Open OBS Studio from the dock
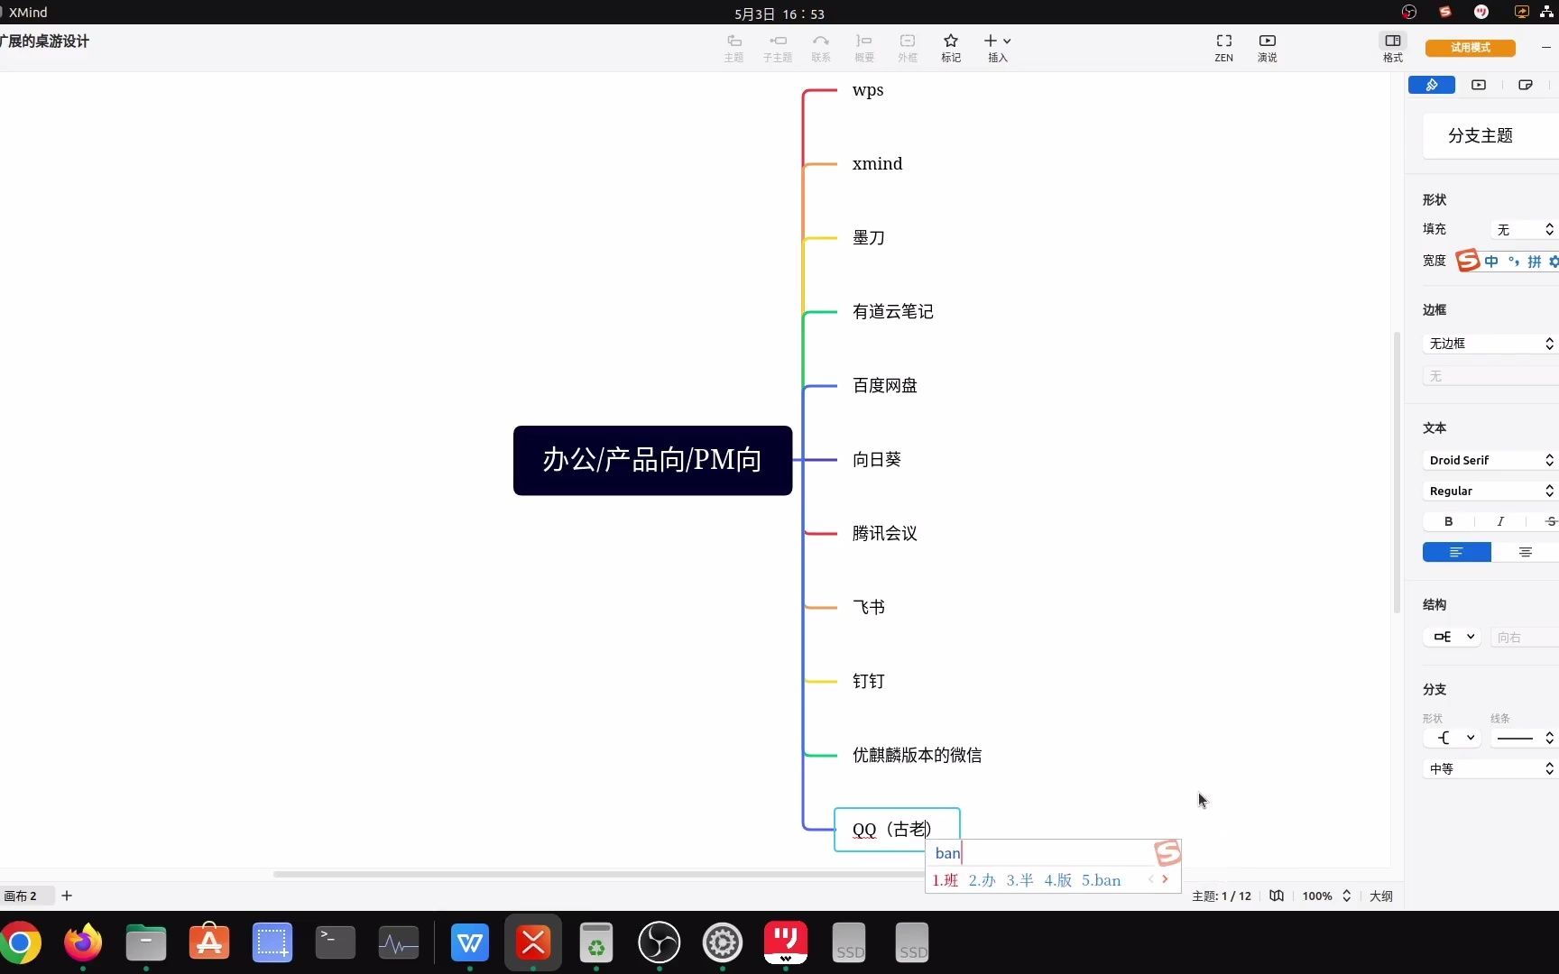 [660, 943]
